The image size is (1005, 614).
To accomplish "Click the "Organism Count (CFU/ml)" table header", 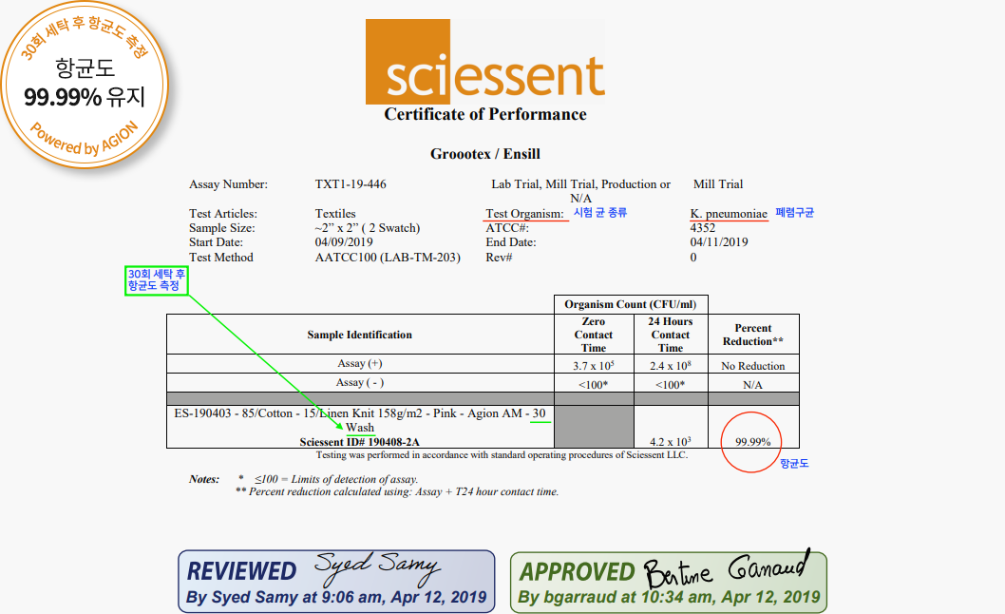I will (x=631, y=304).
